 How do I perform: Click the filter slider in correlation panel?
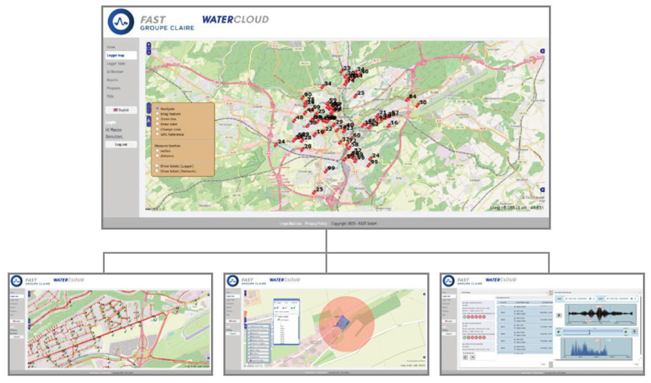point(588,331)
